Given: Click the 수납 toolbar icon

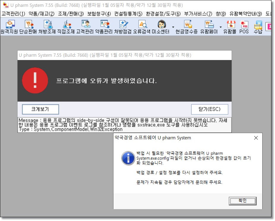Looking at the screenshot, I should (258, 26).
